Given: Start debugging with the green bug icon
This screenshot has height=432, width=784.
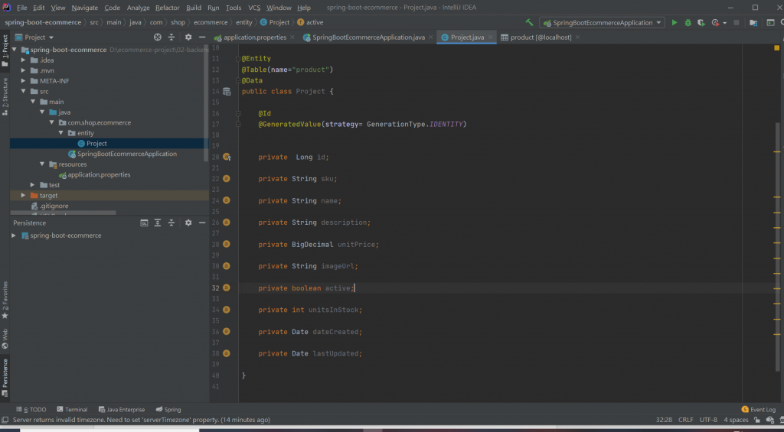Looking at the screenshot, I should pos(688,23).
